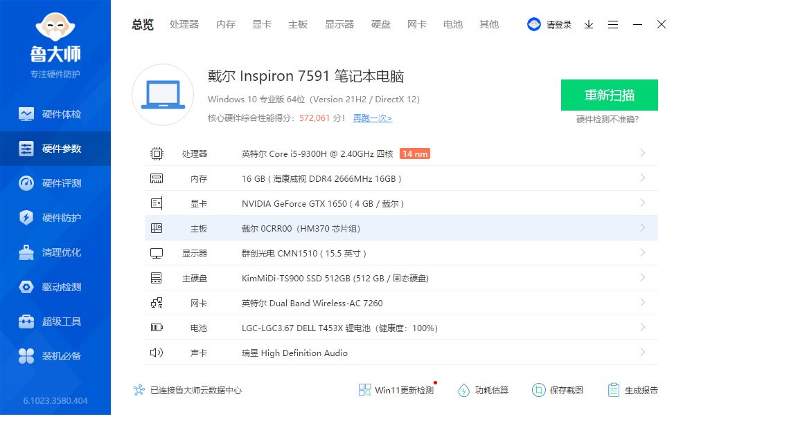Click the 重新扫描 button
Viewport: 798px width, 448px height.
[609, 95]
